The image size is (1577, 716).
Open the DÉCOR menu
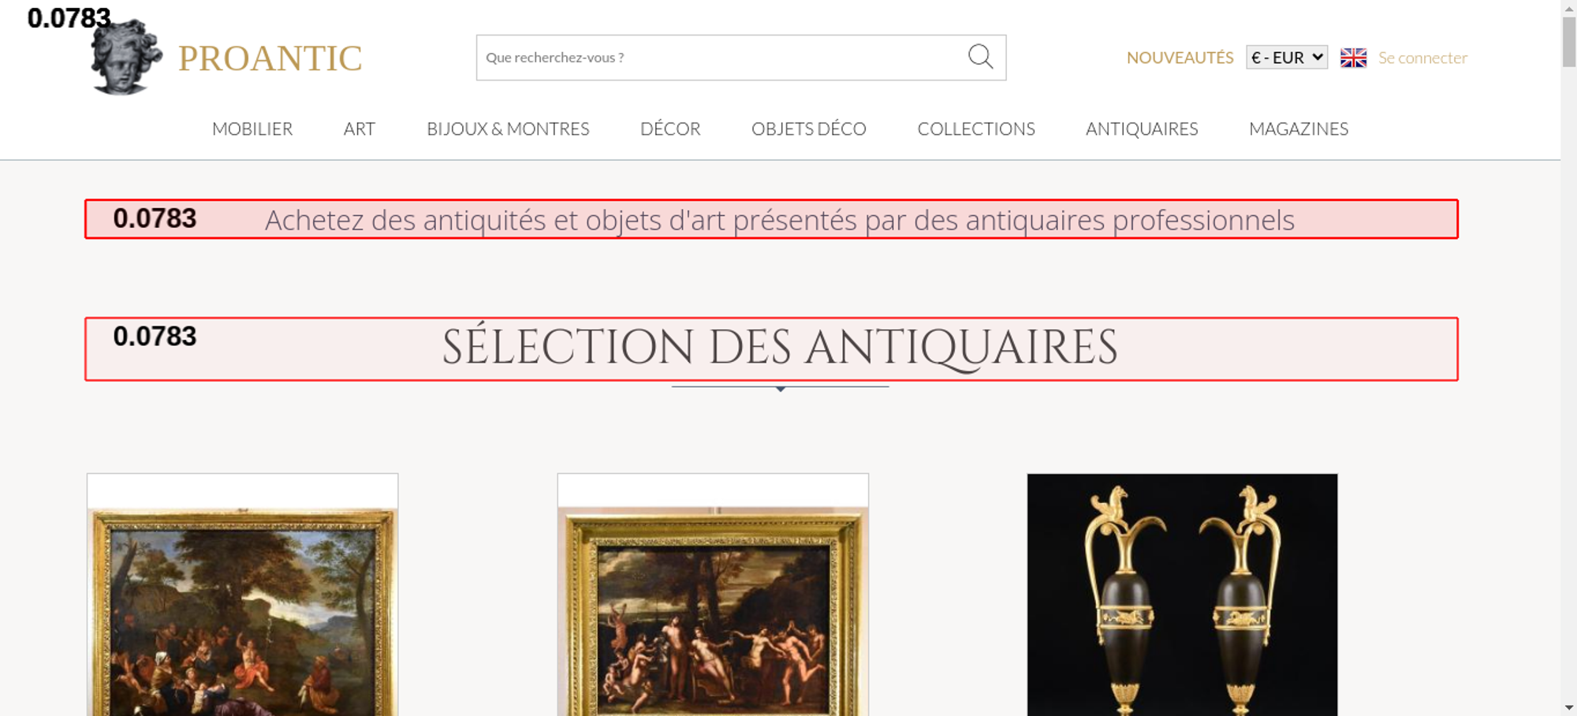pyautogui.click(x=670, y=129)
